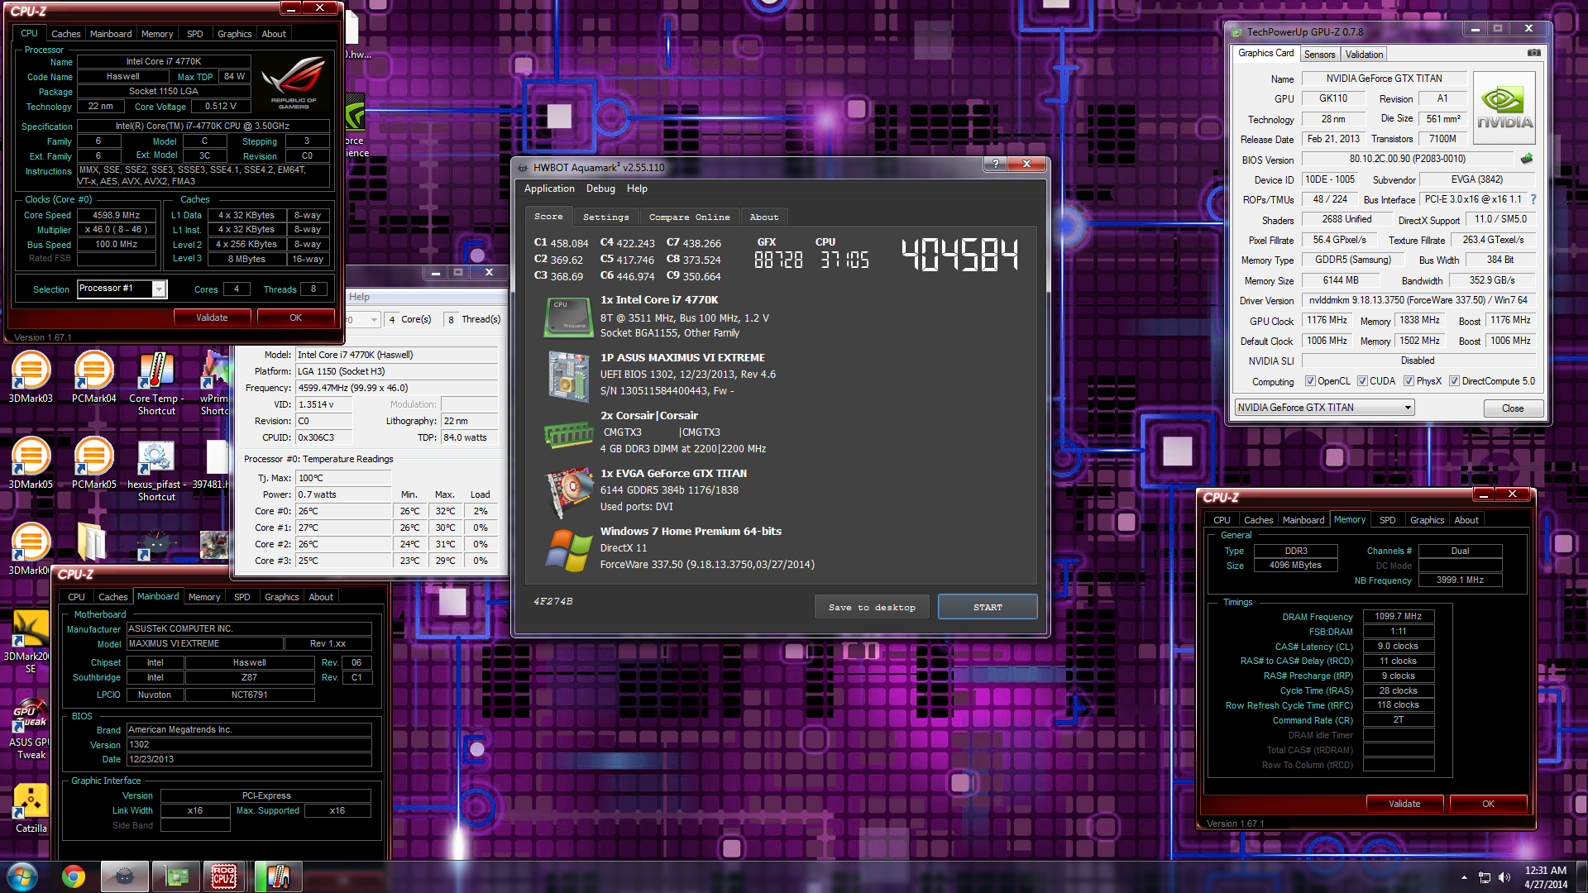Switch to ROG CPU-Z on the taskbar

point(224,876)
